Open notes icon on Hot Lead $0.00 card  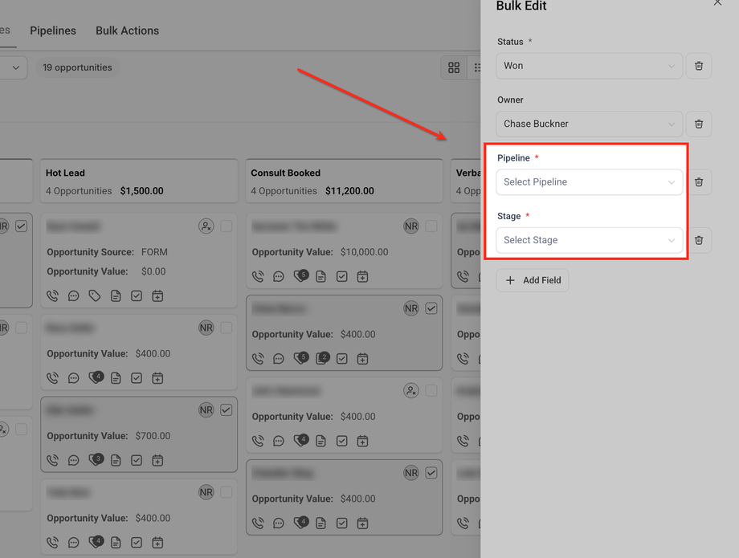click(x=116, y=295)
